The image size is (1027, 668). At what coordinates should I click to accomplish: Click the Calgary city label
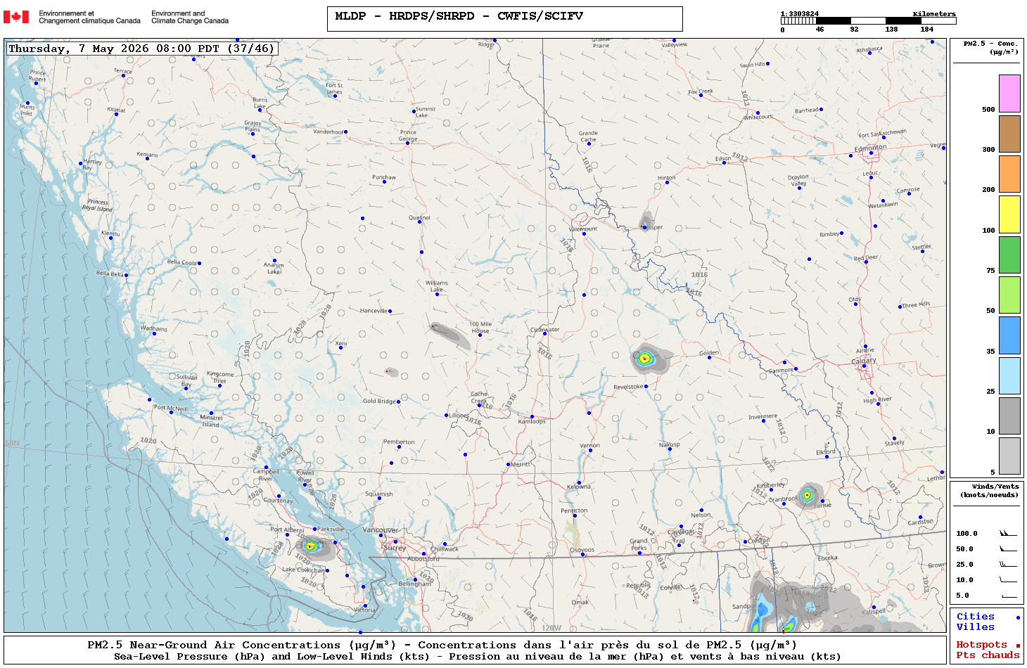point(864,361)
